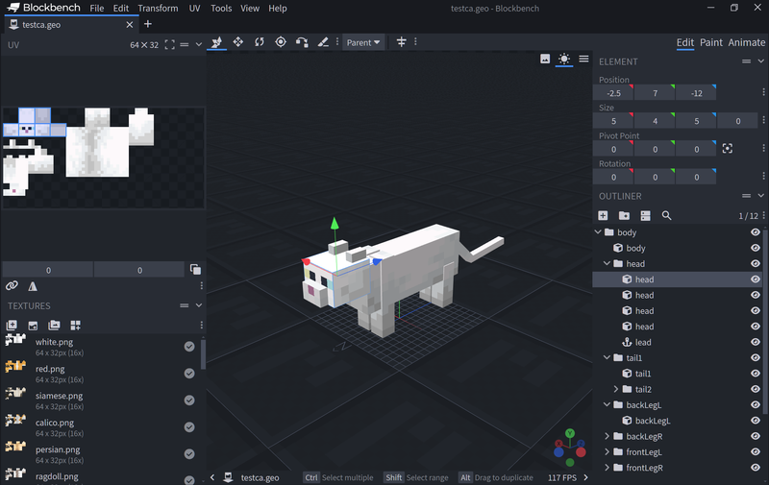Click the textures list scrollbar
The image size is (769, 485).
(203, 353)
